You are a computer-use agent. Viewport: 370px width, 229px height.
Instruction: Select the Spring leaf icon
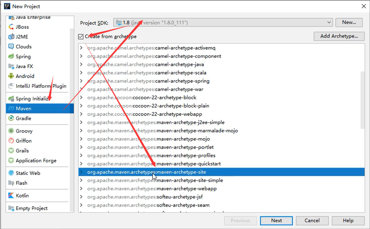click(x=11, y=56)
